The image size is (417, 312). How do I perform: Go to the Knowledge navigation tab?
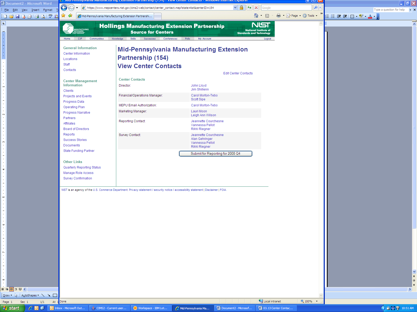[x=117, y=39]
